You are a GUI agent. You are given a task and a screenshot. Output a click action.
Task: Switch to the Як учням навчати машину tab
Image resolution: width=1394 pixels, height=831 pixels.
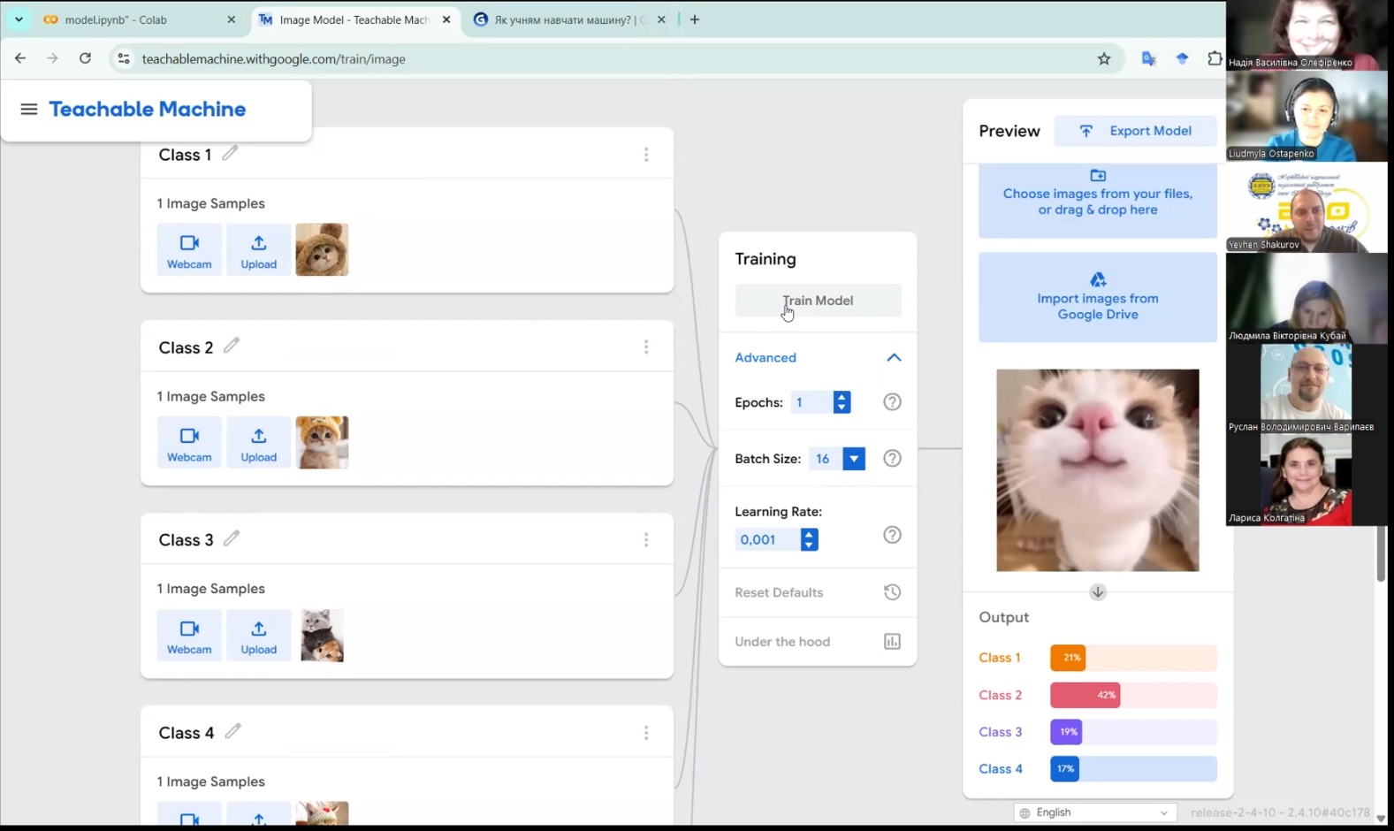(568, 19)
